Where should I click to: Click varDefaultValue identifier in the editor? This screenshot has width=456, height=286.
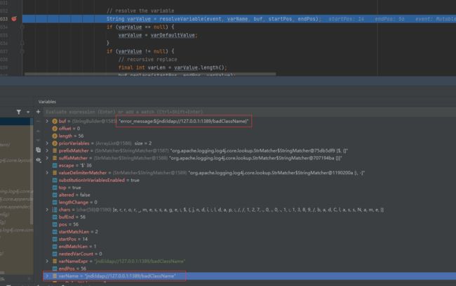click(x=173, y=35)
